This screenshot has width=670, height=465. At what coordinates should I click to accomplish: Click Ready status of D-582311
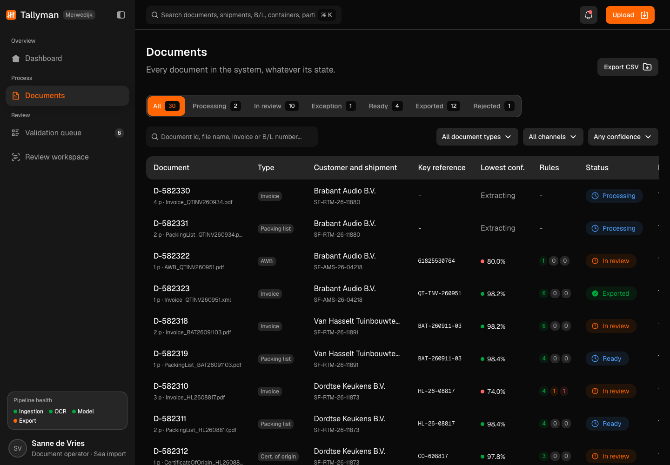coord(607,424)
